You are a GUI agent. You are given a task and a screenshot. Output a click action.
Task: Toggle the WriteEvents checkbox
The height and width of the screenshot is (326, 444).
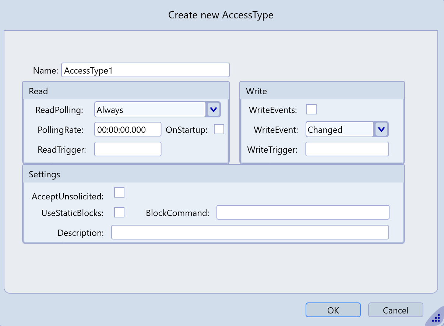tap(311, 110)
